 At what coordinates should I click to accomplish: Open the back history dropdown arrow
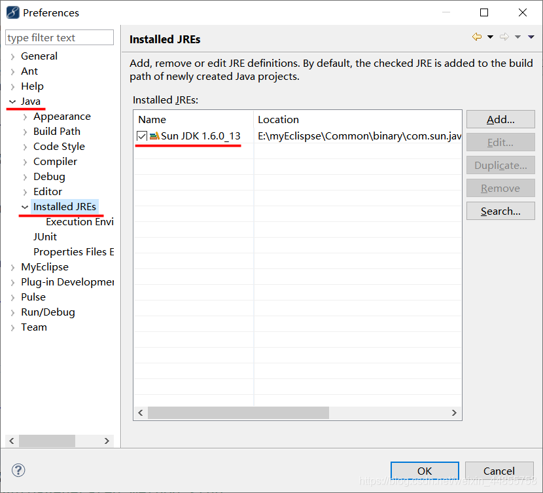(x=491, y=37)
